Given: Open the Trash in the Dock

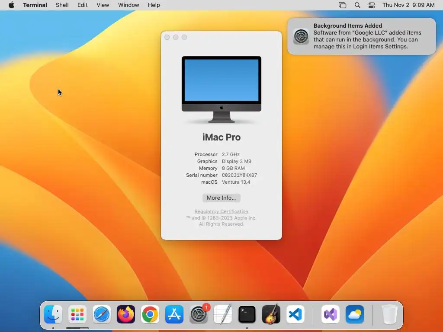Looking at the screenshot, I should click(x=390, y=314).
